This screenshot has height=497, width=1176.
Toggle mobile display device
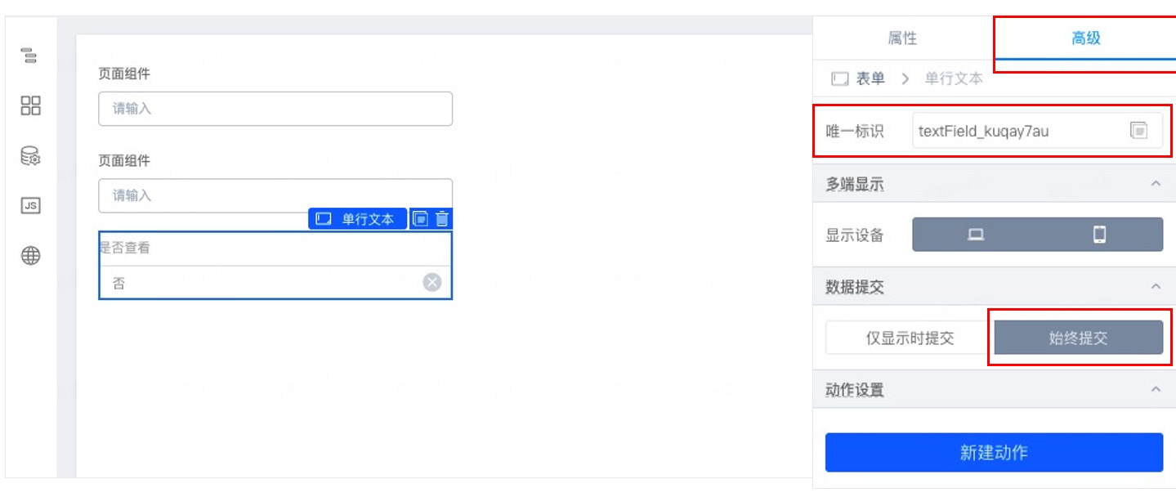click(x=1100, y=235)
